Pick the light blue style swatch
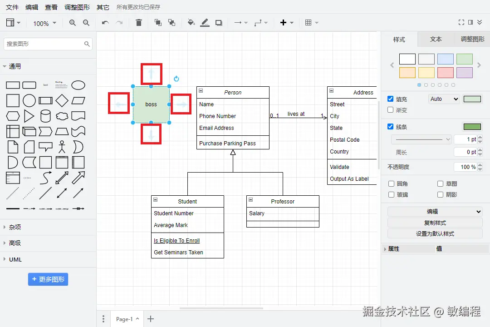This screenshot has width=490, height=327. (446, 59)
